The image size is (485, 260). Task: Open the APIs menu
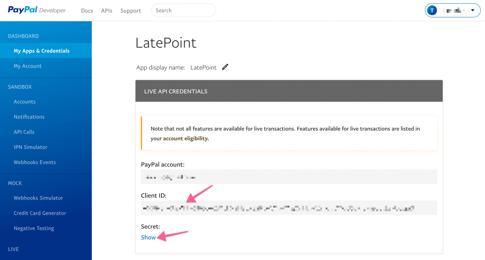pyautogui.click(x=107, y=11)
